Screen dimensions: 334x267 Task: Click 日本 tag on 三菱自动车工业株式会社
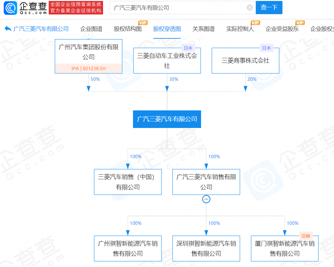188,48
